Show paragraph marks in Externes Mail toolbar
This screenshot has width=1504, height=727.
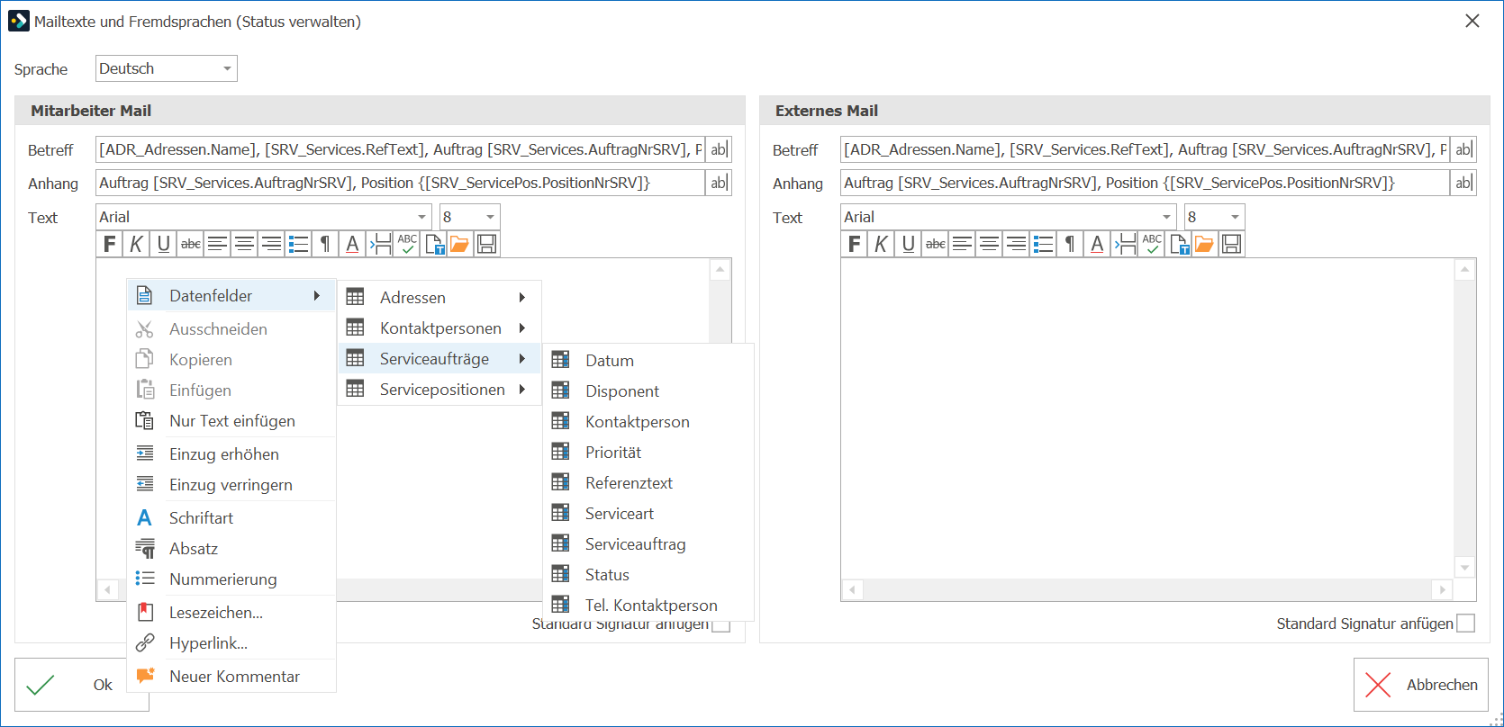click(1070, 244)
